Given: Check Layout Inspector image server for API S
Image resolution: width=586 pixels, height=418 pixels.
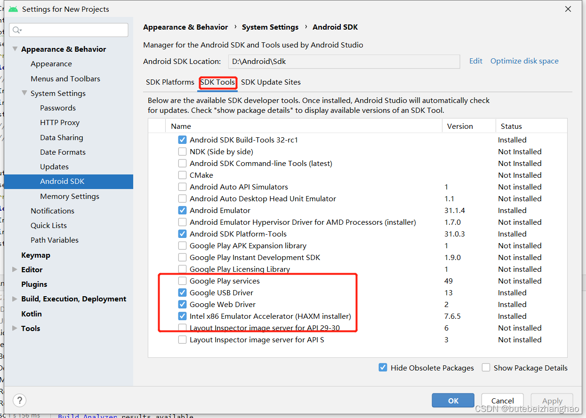Looking at the screenshot, I should pos(182,339).
